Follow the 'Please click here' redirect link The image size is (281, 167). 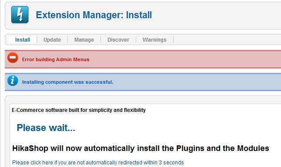(98, 163)
